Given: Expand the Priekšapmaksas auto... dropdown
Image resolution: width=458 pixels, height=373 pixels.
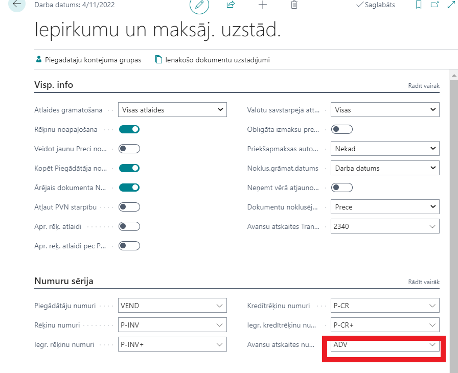Looking at the screenshot, I should click(384, 149).
